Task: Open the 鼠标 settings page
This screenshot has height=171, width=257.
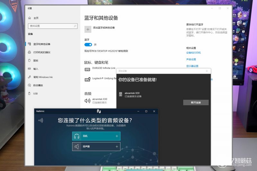Action: pyautogui.click(x=36, y=61)
